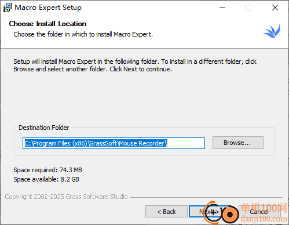Click the "Space required: 74.3 MB" text
Image resolution: width=289 pixels, height=225 pixels.
(x=47, y=170)
